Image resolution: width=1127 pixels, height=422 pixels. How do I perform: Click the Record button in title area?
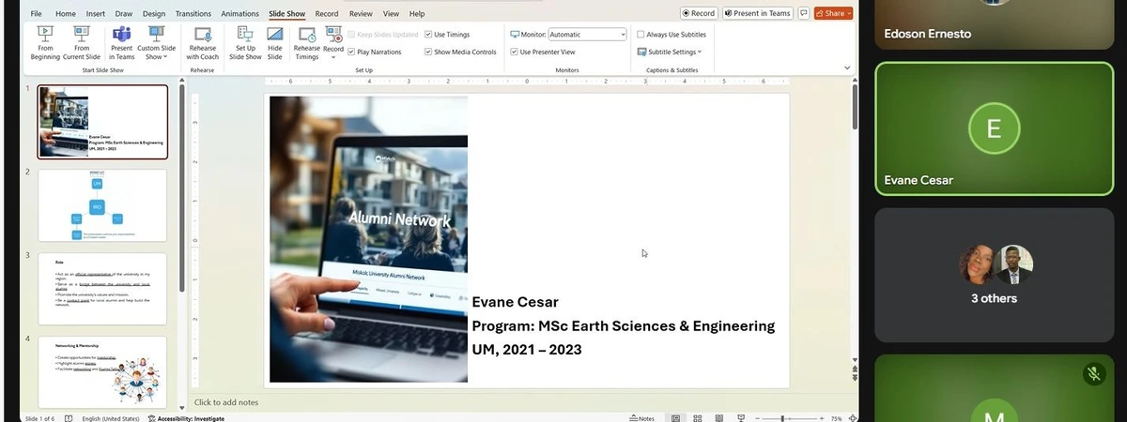(698, 13)
